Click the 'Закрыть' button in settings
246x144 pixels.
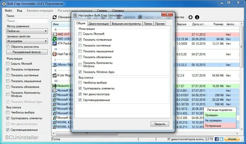click(x=160, y=124)
